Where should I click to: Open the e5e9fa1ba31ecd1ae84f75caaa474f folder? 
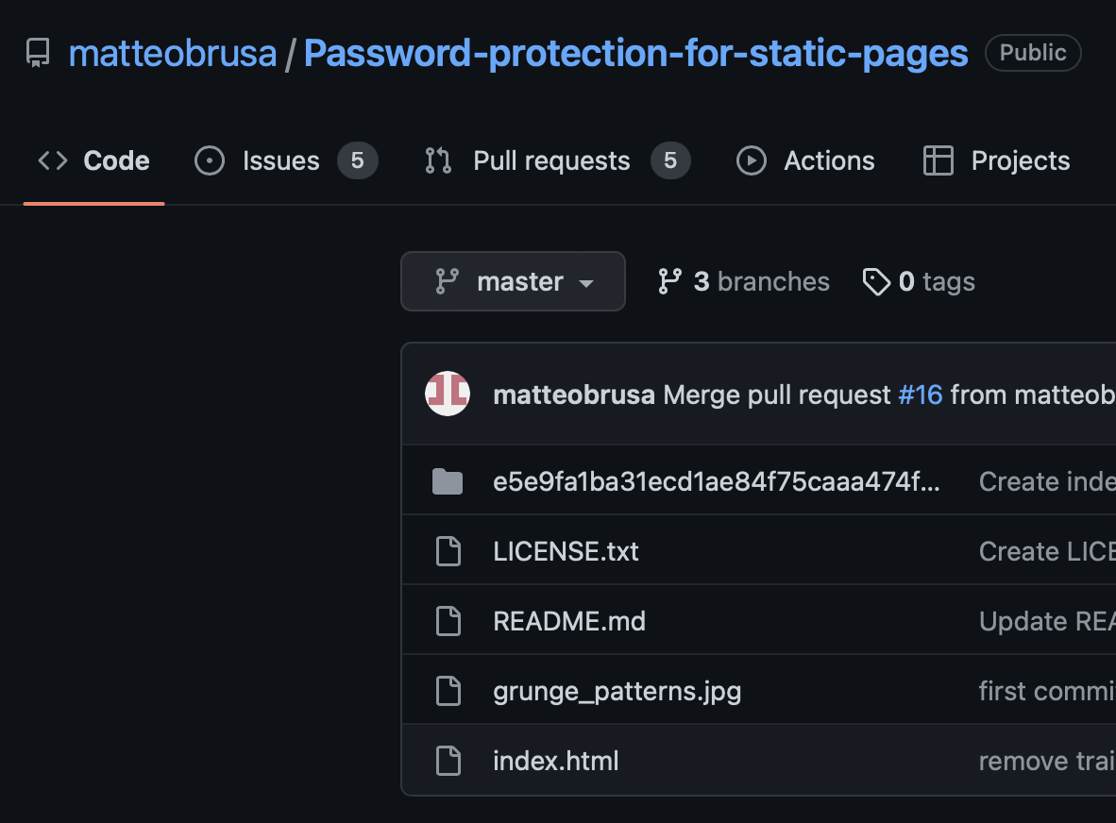[x=717, y=482]
